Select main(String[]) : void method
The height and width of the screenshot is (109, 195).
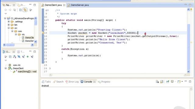click(x=27, y=71)
